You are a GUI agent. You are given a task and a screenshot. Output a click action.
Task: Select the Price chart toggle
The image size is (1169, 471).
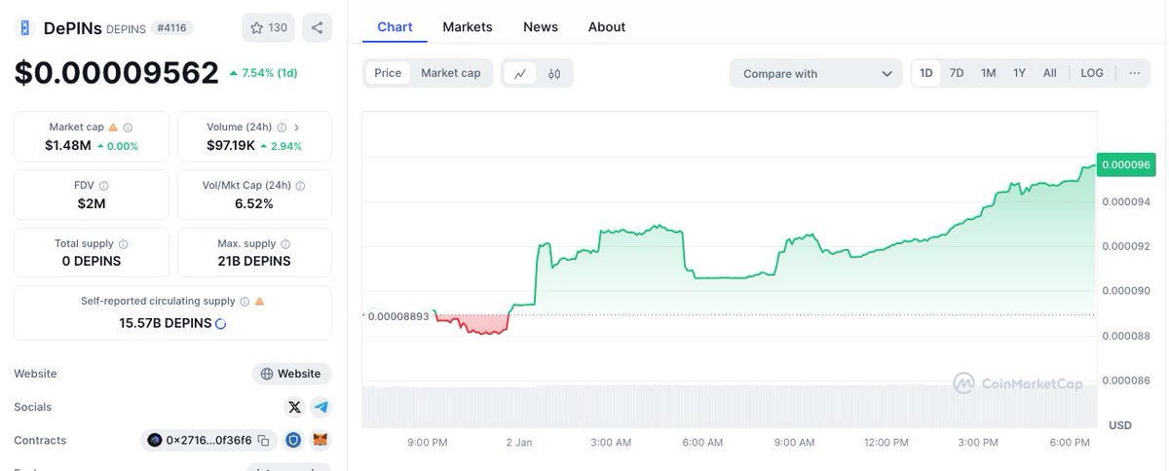(x=388, y=73)
